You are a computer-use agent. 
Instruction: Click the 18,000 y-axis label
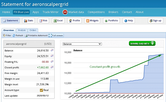(68, 52)
